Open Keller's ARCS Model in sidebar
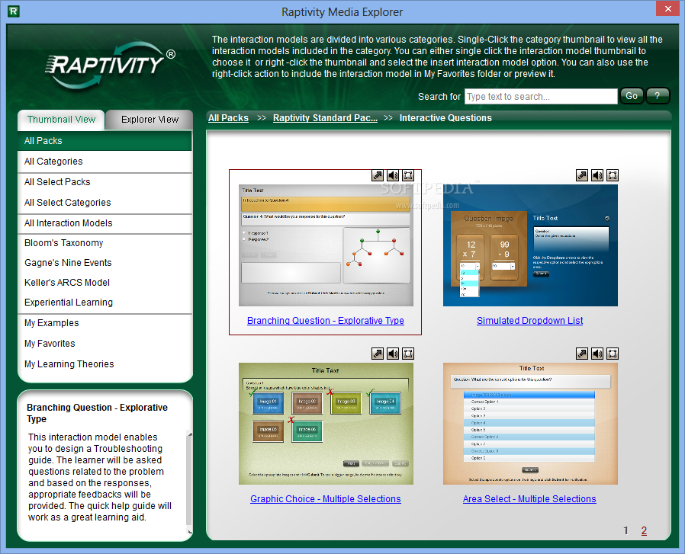 pyautogui.click(x=105, y=283)
